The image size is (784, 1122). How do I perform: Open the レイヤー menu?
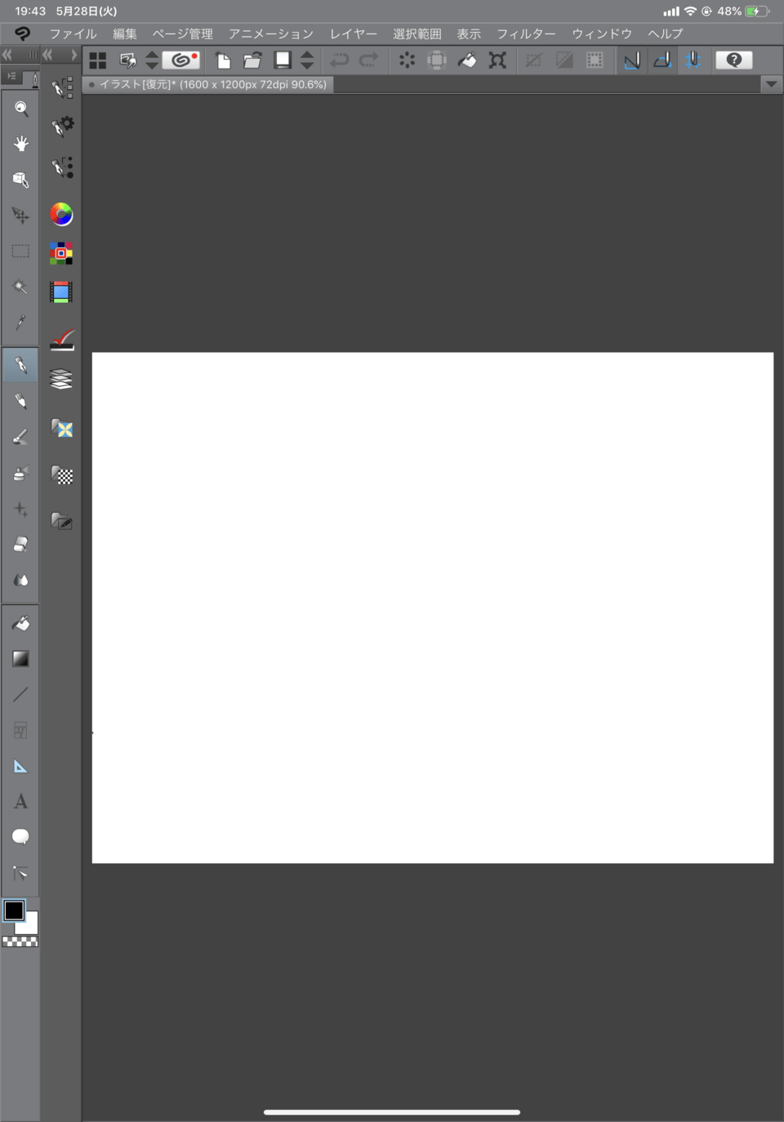353,33
